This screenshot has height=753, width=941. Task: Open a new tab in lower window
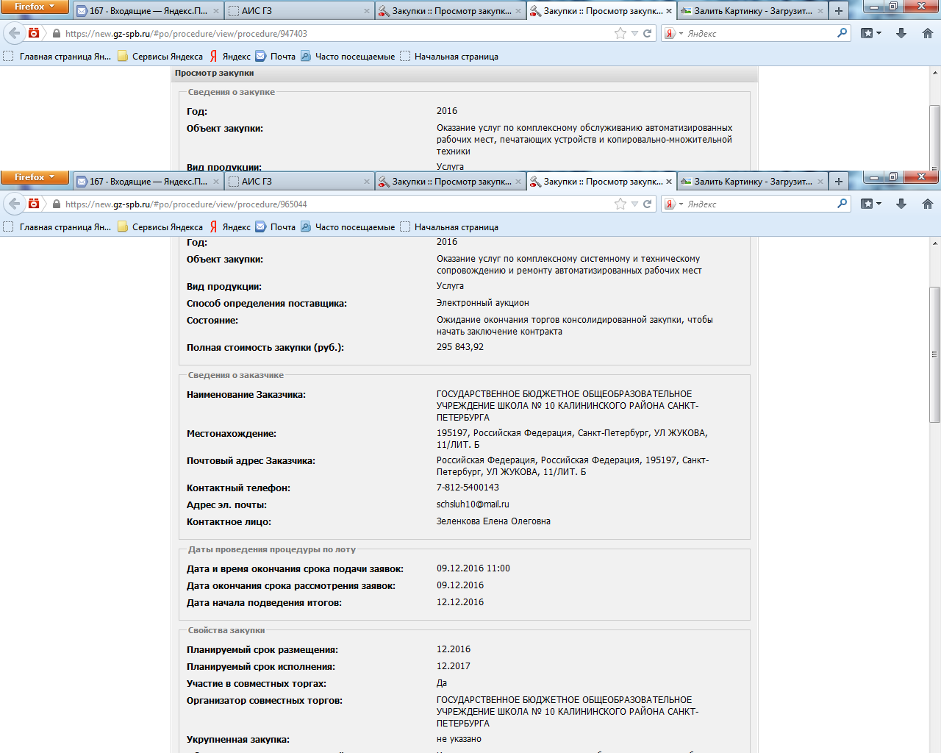pos(839,182)
